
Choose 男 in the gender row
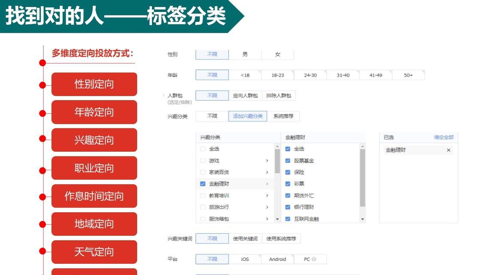245,54
